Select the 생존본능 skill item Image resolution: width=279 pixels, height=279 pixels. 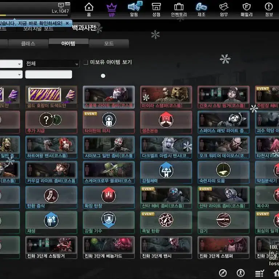point(166,122)
